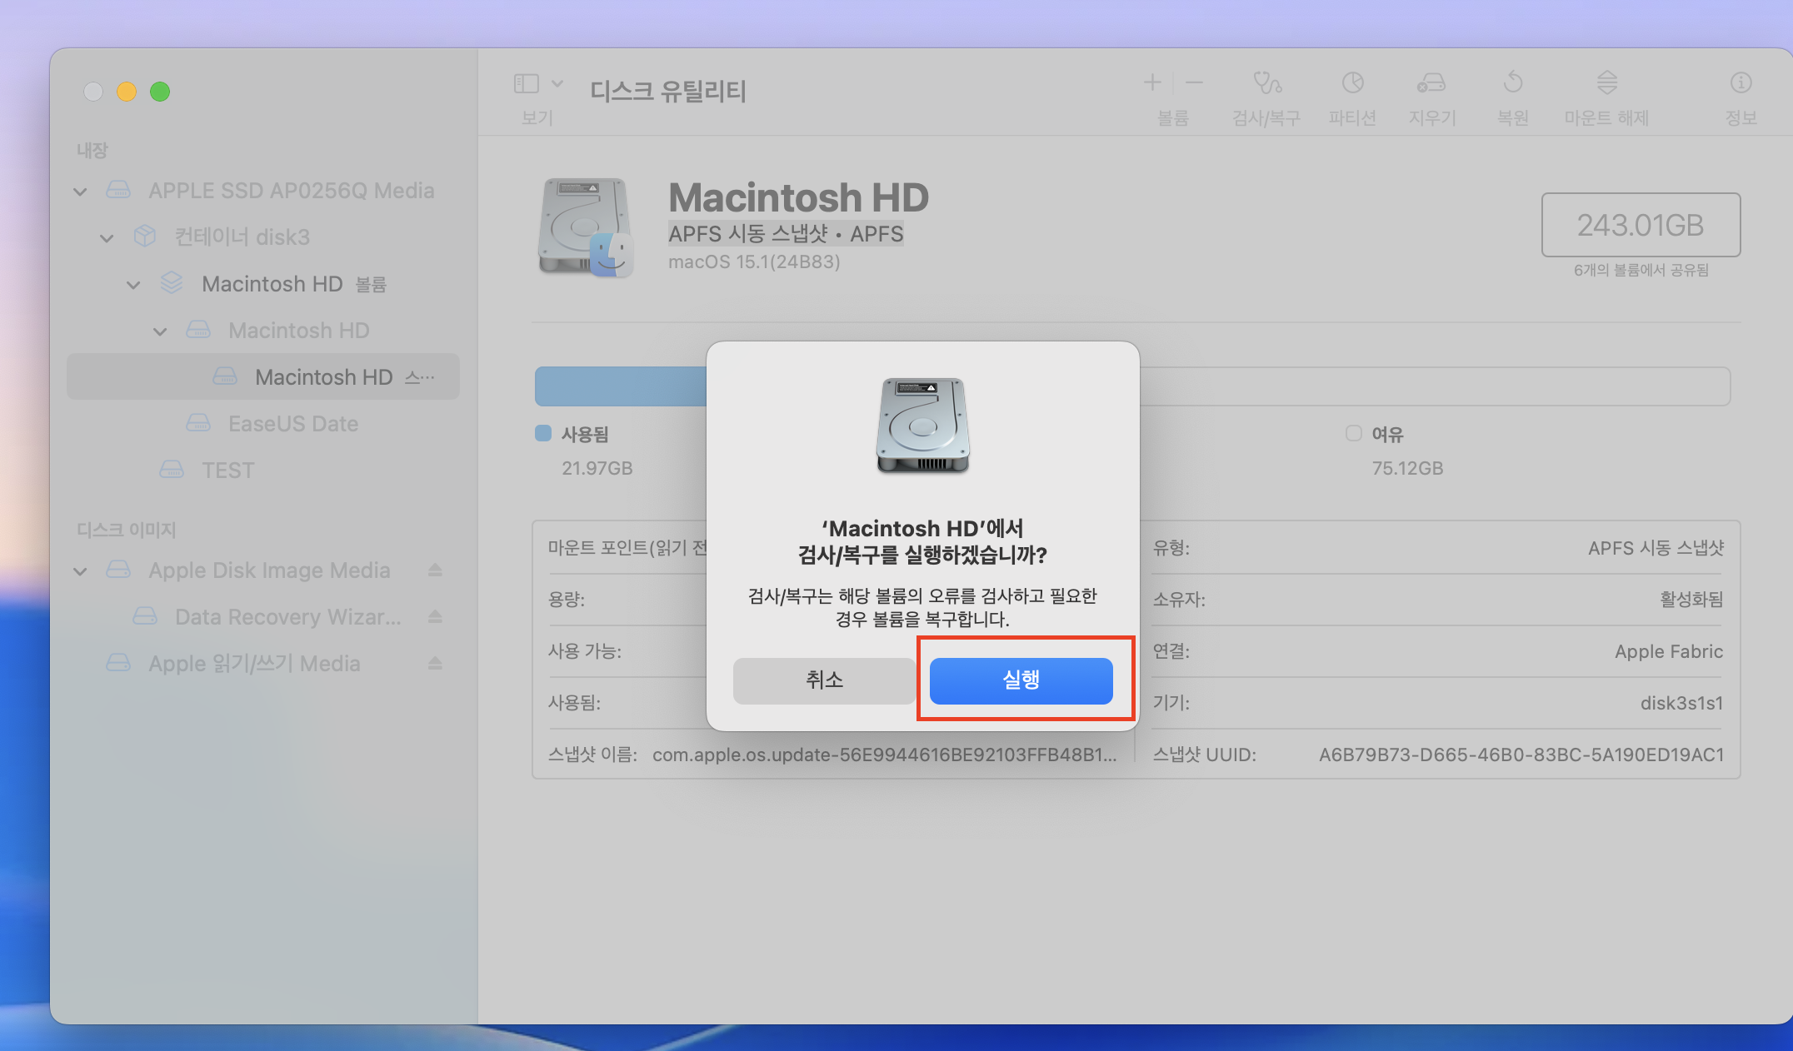Click the Macintosh HD 볼륨 layers icon

tap(172, 283)
